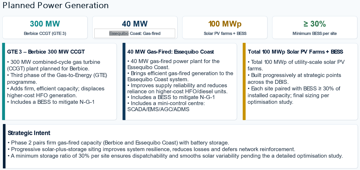The height and width of the screenshot is (170, 360).
Task: Click the Solar PV farms + BESS caption
Action: (x=225, y=33)
